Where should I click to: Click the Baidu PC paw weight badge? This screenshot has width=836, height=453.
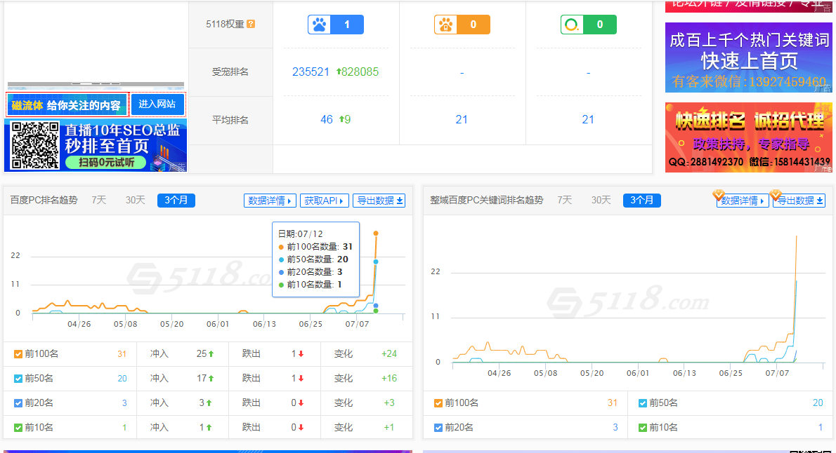coord(336,25)
